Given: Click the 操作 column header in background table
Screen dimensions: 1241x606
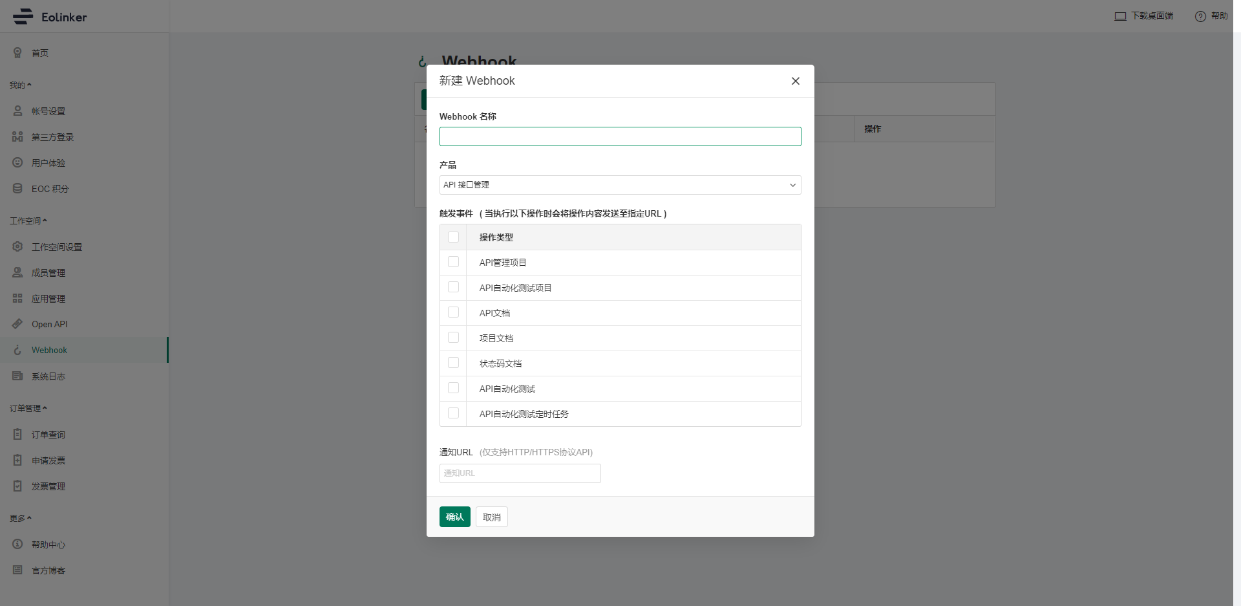Looking at the screenshot, I should click(x=873, y=129).
